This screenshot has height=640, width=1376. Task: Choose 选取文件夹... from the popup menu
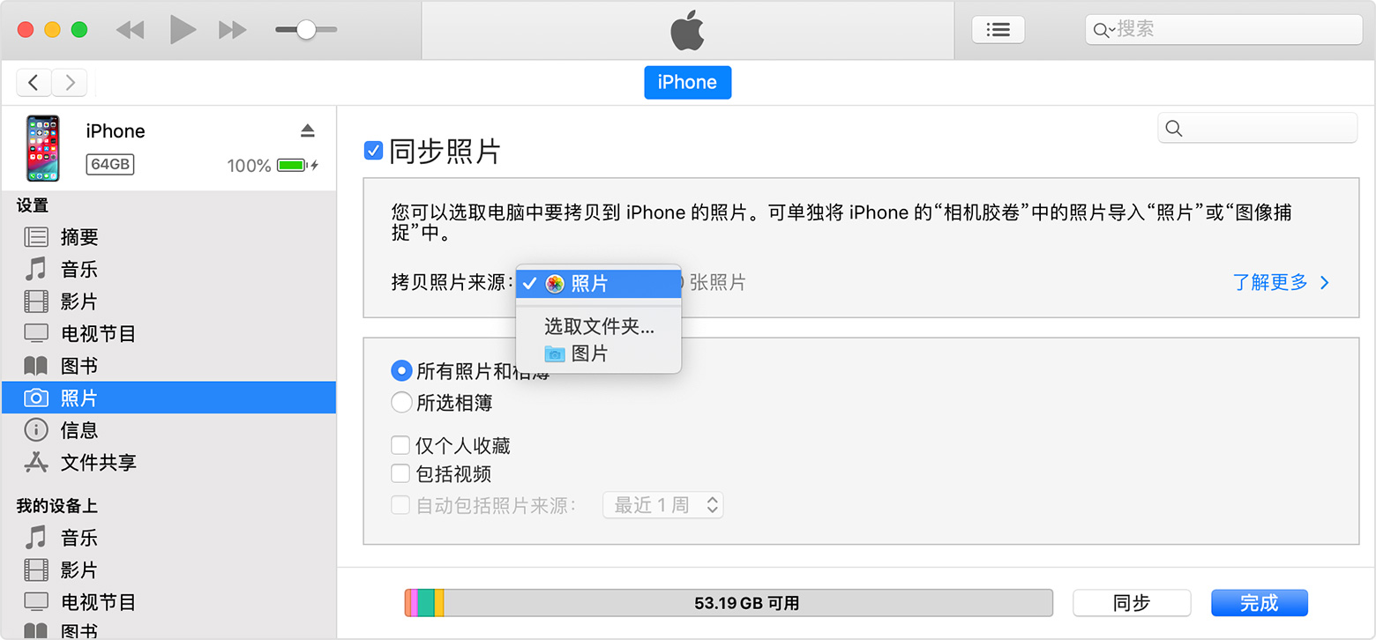[x=599, y=327]
